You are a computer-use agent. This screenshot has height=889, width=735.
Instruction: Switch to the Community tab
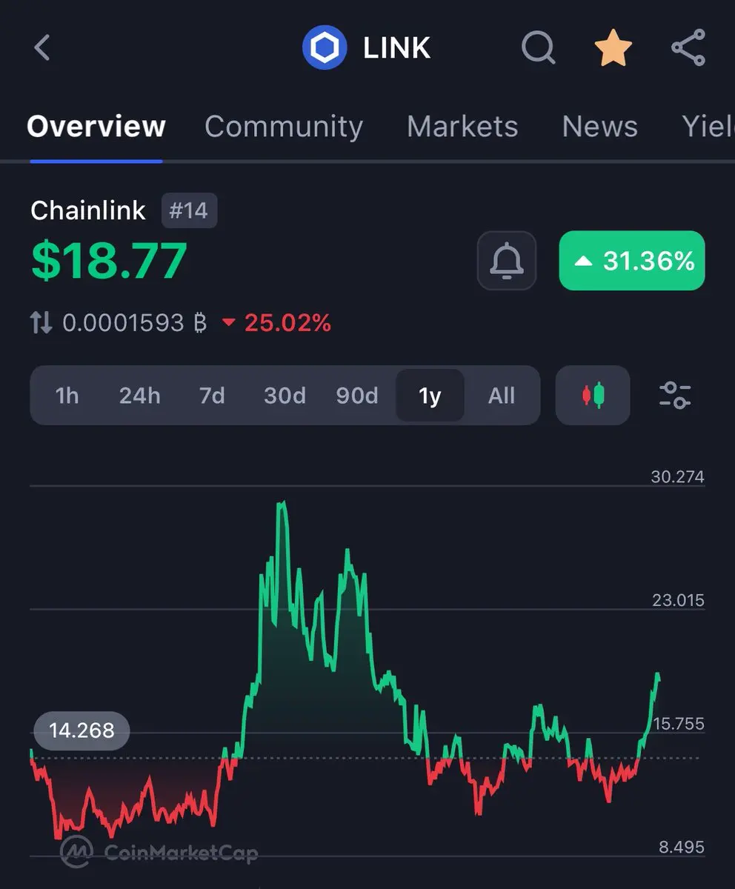click(284, 127)
